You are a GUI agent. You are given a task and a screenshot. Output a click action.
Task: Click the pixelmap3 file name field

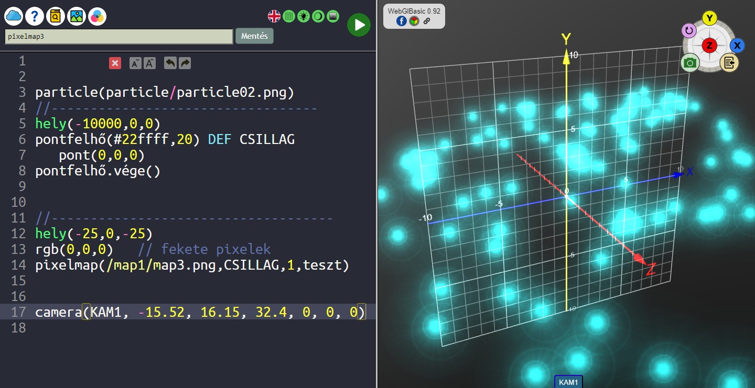tap(118, 37)
